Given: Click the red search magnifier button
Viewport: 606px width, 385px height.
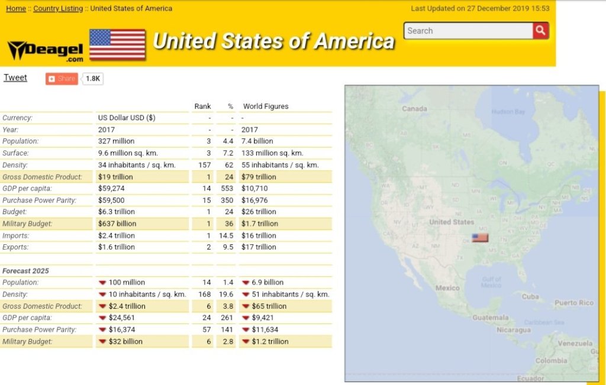Looking at the screenshot, I should (540, 31).
